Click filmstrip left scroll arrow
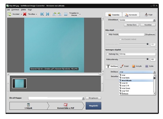This screenshot has height=119, width=163. (x=8, y=83)
